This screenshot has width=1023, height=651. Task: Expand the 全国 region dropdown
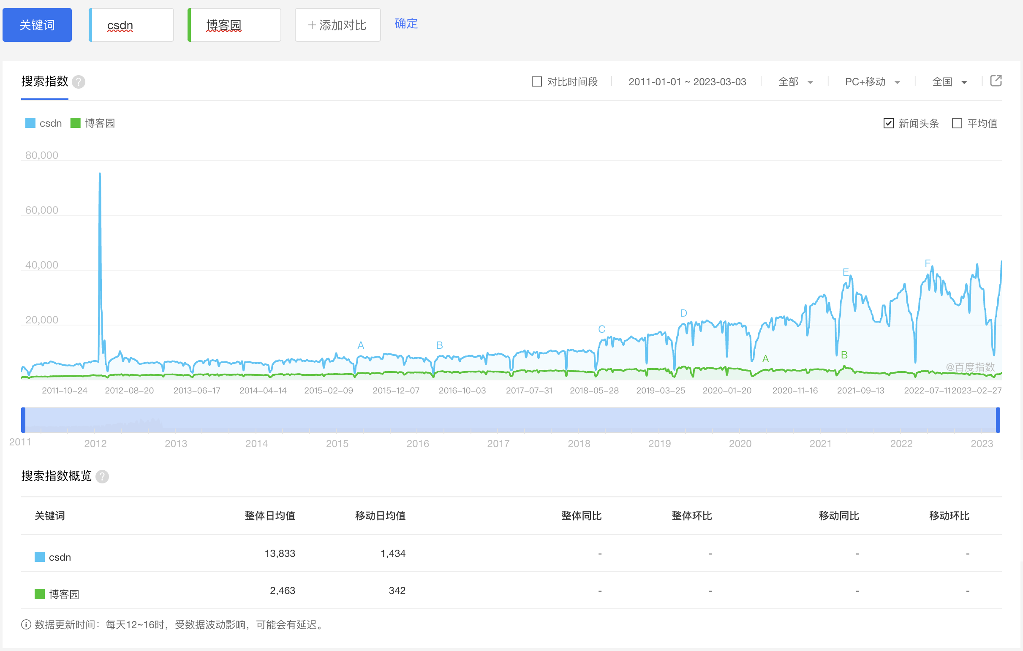pyautogui.click(x=949, y=82)
